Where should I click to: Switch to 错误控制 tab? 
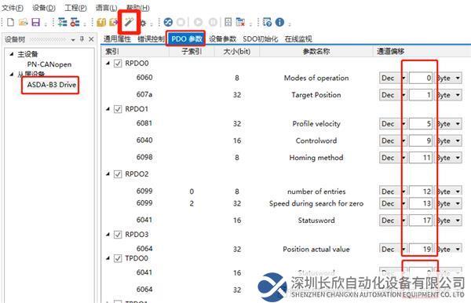[x=151, y=38]
